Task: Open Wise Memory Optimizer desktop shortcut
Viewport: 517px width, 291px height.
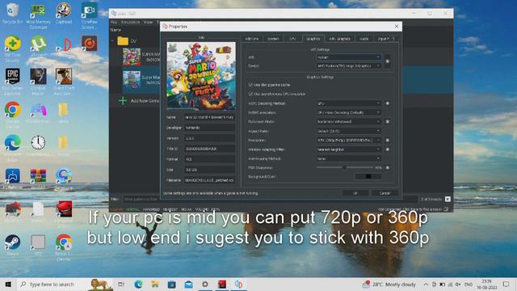Action: click(38, 16)
